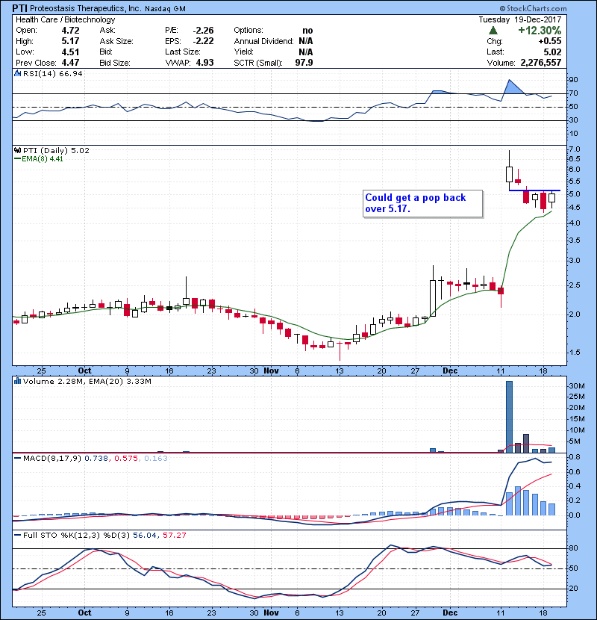This screenshot has height=620, width=597.
Task: Click the Nasdaq GM exchange label
Action: tap(165, 9)
